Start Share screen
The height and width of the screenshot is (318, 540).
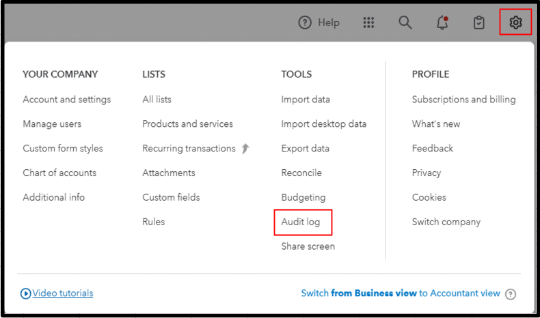[x=308, y=246]
